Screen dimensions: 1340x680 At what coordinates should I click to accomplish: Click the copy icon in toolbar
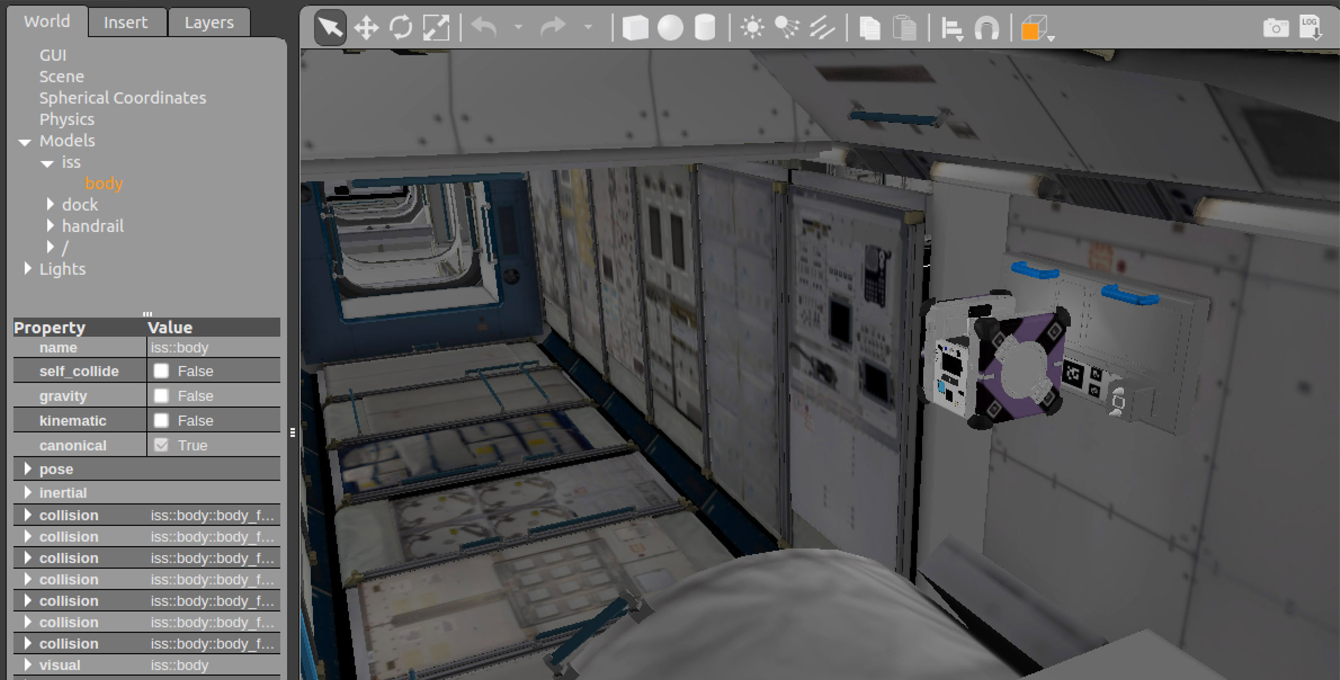pyautogui.click(x=869, y=27)
